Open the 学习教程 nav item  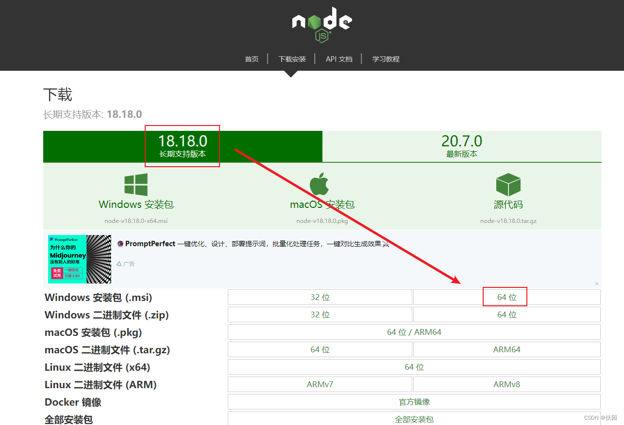[386, 59]
